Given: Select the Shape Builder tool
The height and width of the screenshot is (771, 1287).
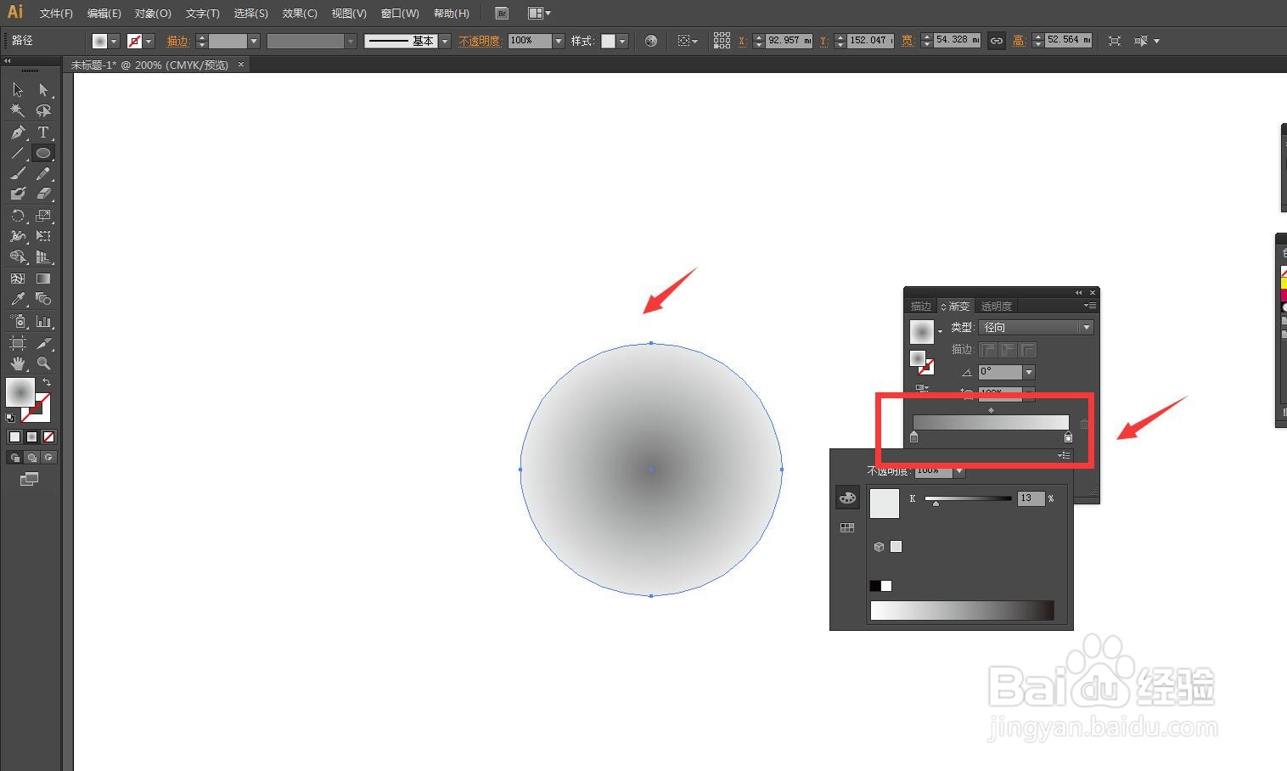Looking at the screenshot, I should pos(18,256).
